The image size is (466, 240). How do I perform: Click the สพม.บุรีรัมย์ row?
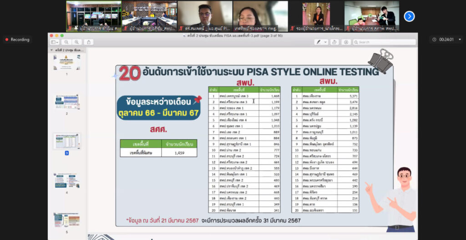point(325,114)
